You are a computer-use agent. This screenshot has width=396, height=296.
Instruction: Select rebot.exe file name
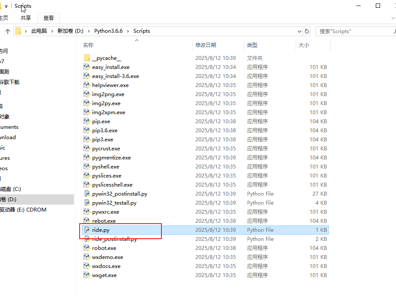[x=104, y=221]
